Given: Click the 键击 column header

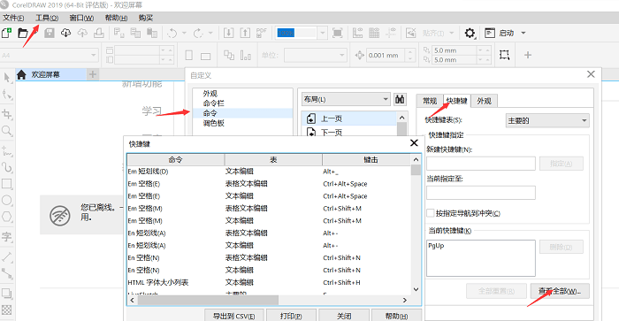Looking at the screenshot, I should [367, 159].
